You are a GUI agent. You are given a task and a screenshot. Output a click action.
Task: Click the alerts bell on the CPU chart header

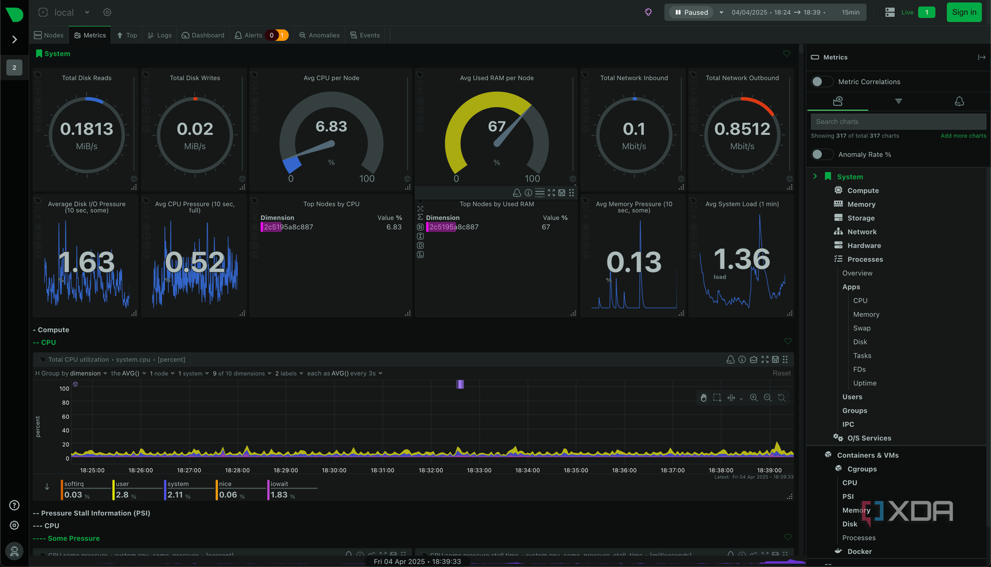730,359
